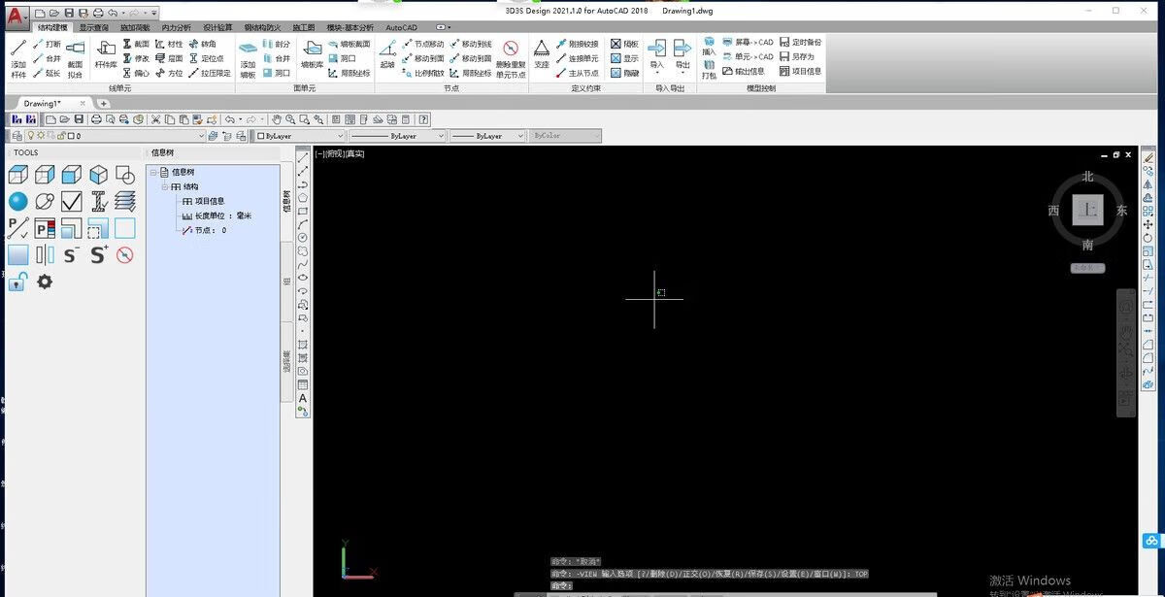Image resolution: width=1165 pixels, height=597 pixels.
Task: Click 删除重复单元节点 remove duplicates icon
Action: coord(511,58)
